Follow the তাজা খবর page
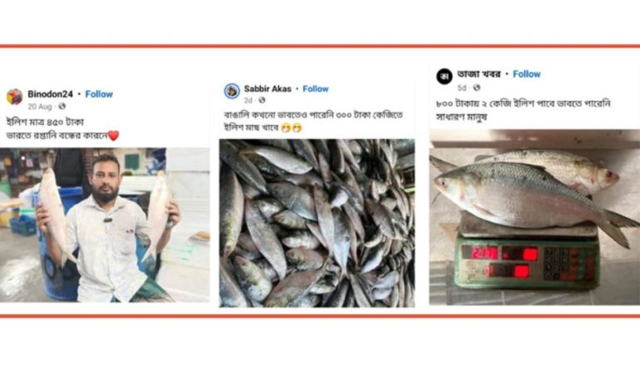Screen dimensions: 640x372 (527, 74)
